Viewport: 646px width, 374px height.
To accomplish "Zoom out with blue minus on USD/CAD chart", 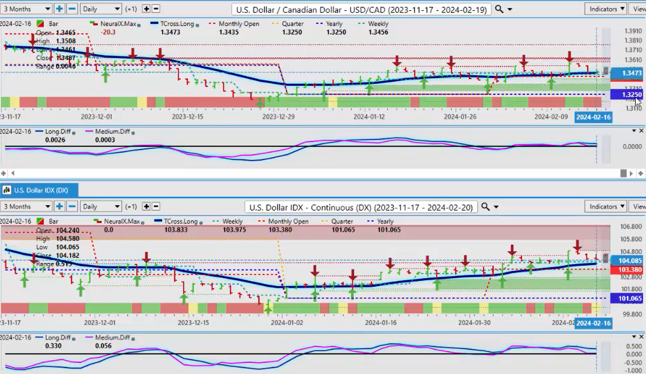I will (x=72, y=9).
